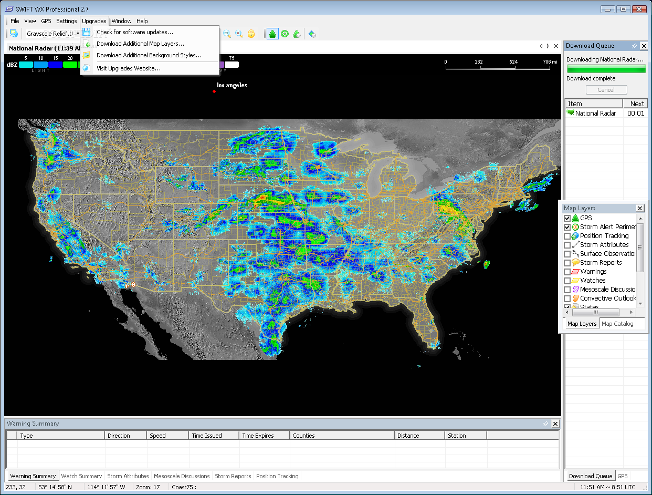Switch to the Watch Summary tab
652x495 pixels.
(81, 476)
